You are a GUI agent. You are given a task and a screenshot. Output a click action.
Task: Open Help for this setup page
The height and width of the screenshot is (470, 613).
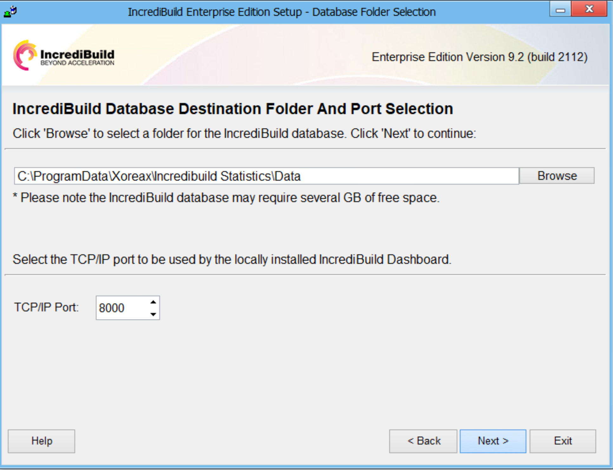point(42,441)
